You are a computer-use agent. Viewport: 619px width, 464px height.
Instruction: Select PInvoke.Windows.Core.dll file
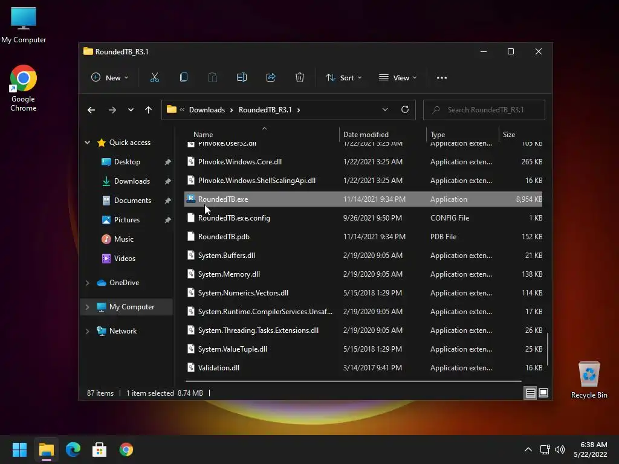pos(363,162)
